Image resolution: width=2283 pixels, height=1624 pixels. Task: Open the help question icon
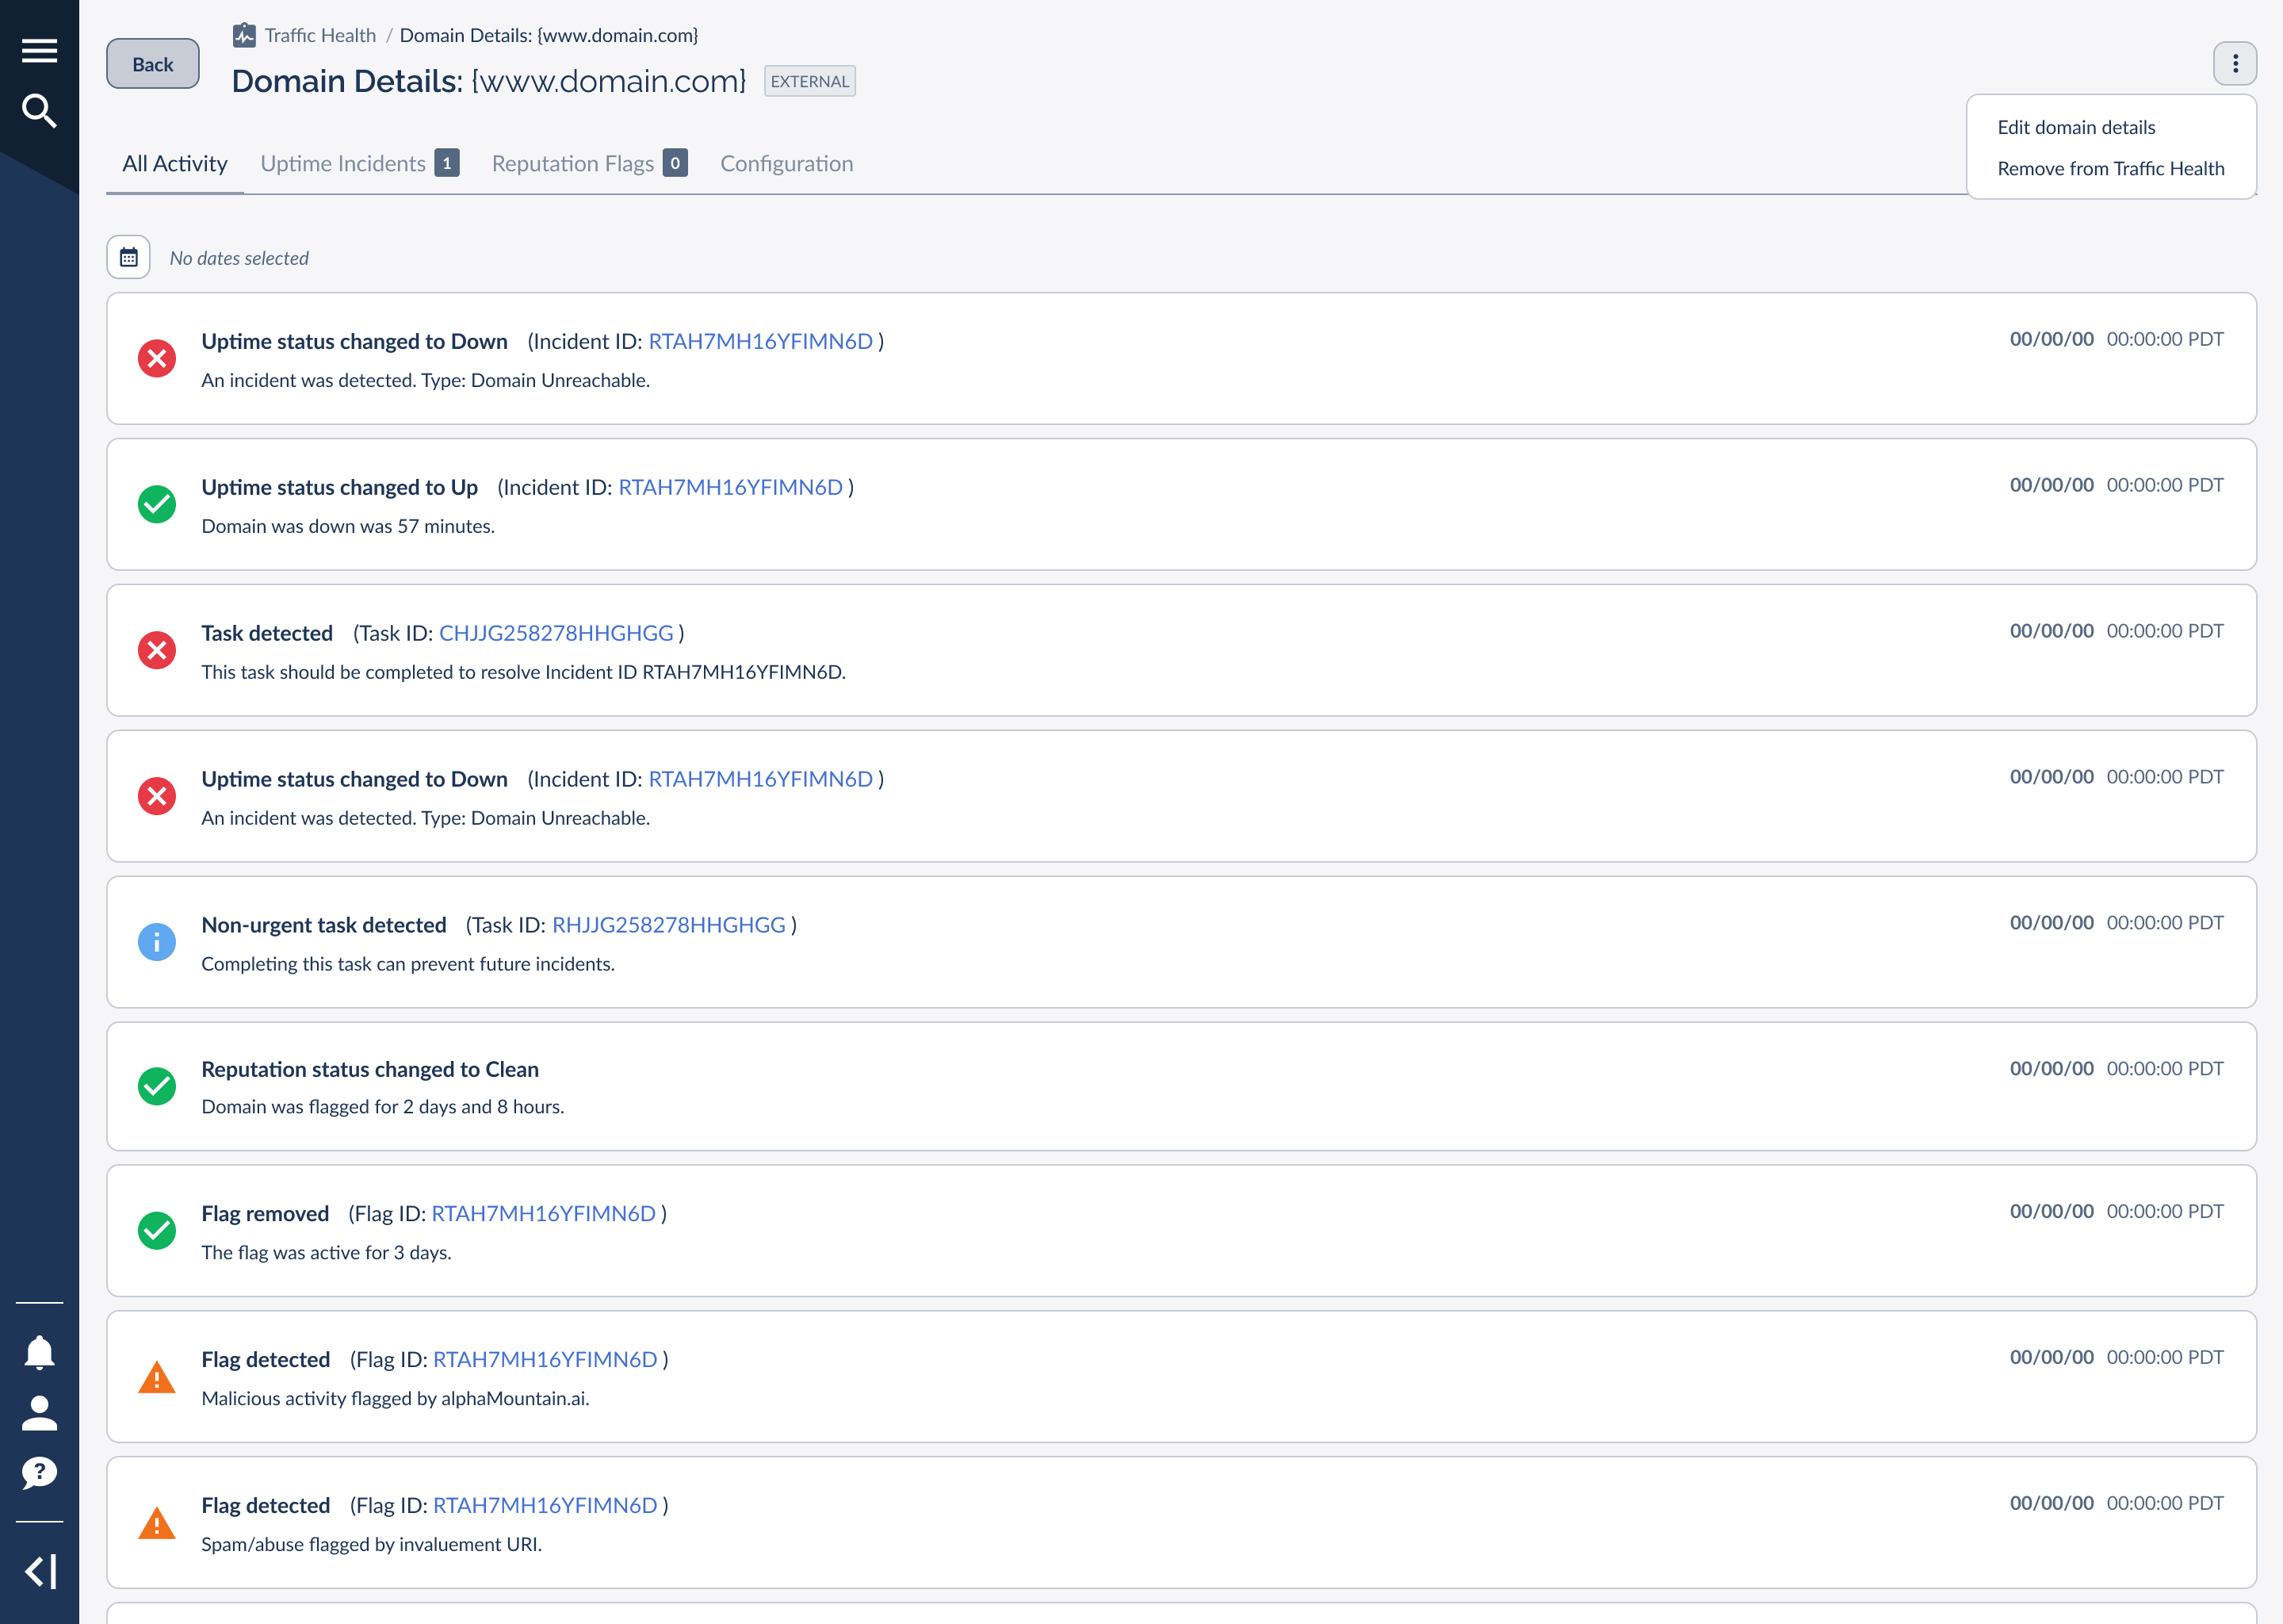click(x=39, y=1472)
